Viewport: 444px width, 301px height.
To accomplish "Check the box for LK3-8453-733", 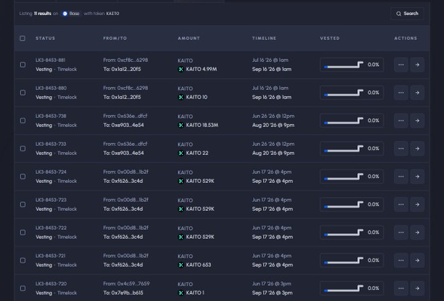I will (x=23, y=148).
